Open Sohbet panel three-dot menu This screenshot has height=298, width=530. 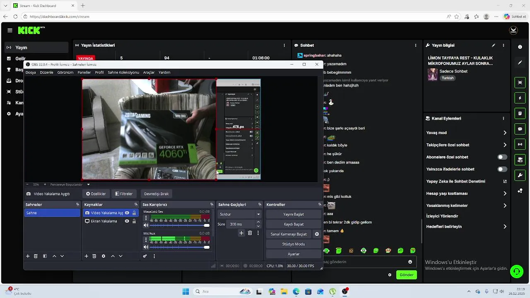(x=415, y=45)
